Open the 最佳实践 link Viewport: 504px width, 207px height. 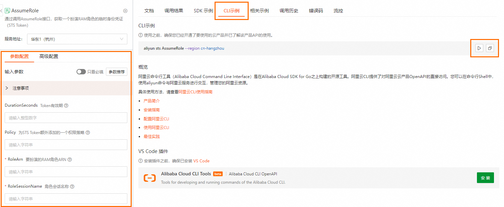click(x=152, y=136)
